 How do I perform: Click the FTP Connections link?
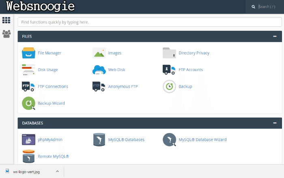click(53, 86)
